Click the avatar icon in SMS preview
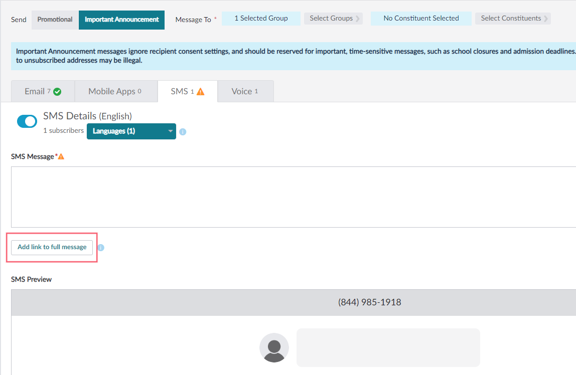576x375 pixels. (274, 348)
